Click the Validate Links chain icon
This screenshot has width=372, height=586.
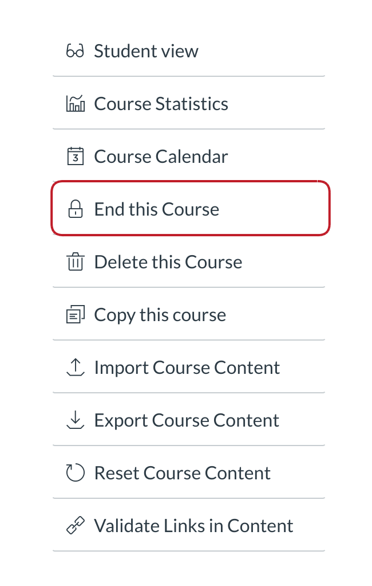tap(76, 526)
